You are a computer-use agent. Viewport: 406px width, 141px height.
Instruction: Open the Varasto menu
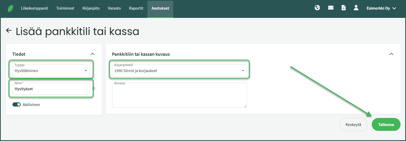point(114,8)
